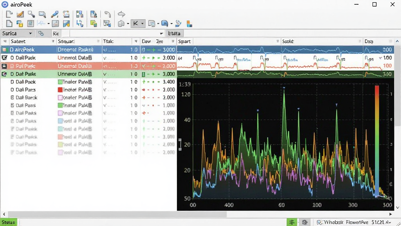Click the blue spiral globe icon

(164, 24)
